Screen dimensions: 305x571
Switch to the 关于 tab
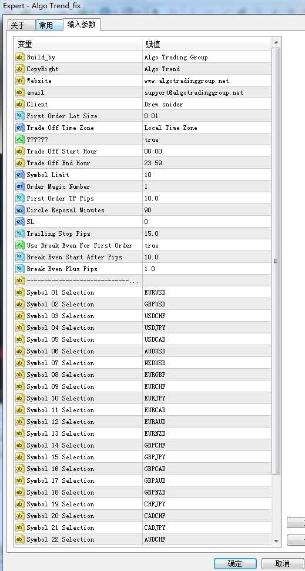(x=21, y=25)
